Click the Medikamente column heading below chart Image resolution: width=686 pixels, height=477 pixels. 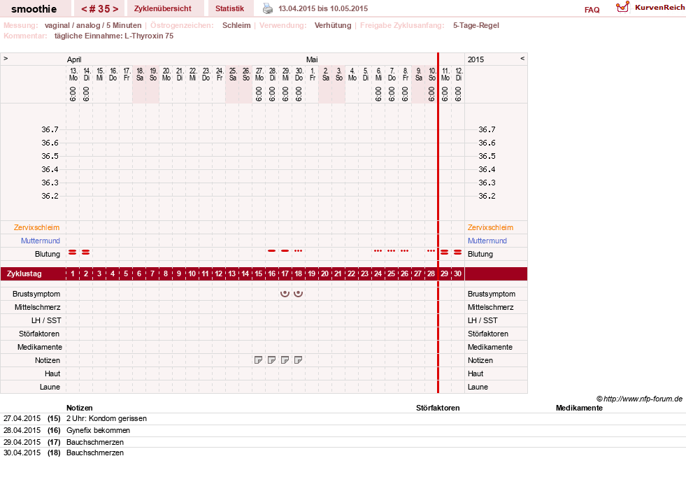click(x=579, y=408)
